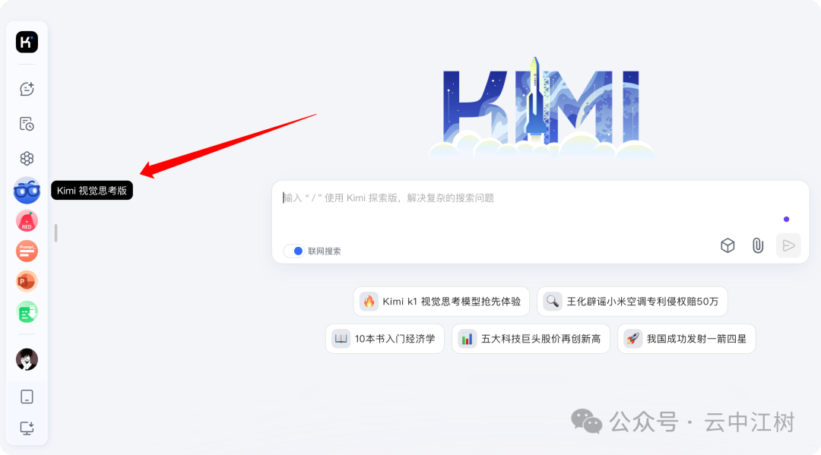Select Kimi 视觉思考版 glasses avatar

point(27,191)
